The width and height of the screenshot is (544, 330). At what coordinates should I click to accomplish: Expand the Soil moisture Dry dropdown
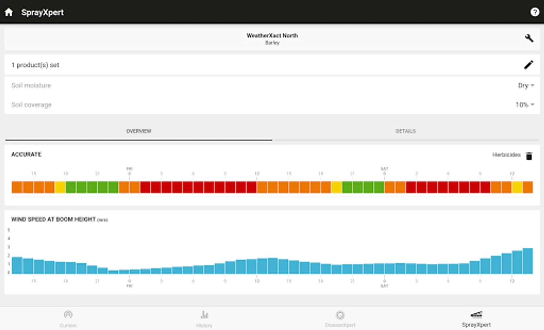click(x=526, y=85)
